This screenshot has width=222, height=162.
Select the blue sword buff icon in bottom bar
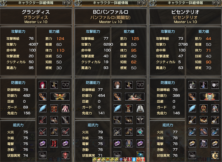coord(134,160)
